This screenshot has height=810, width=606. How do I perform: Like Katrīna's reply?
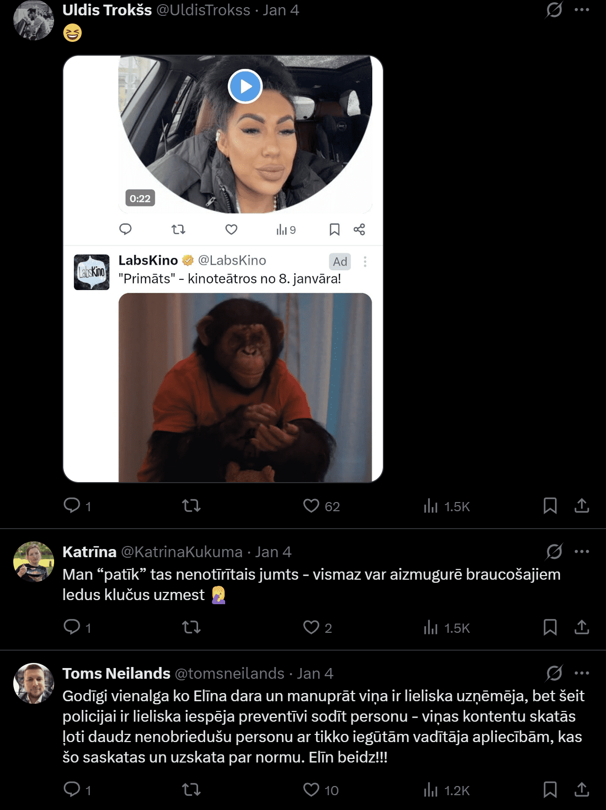pos(311,627)
